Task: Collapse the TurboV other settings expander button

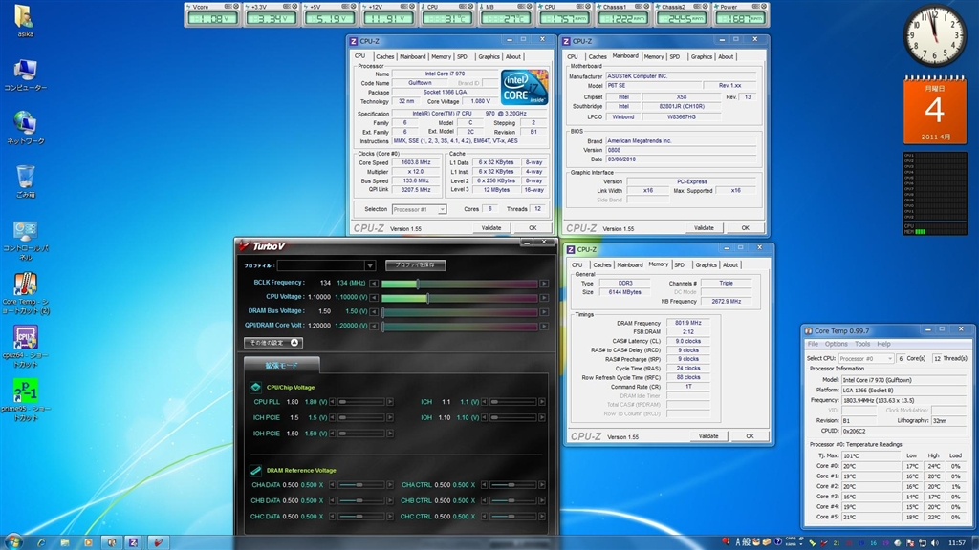Action: (272, 343)
